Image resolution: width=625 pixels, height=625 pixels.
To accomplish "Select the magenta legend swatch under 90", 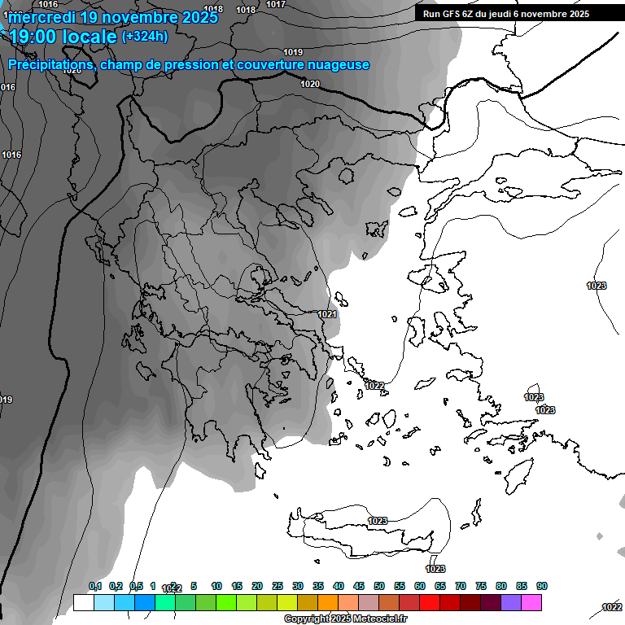I will [x=531, y=602].
